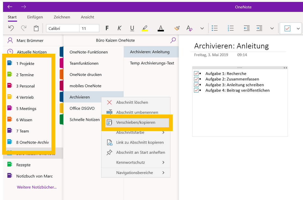Clear formatting with the A eraser icon

pyautogui.click(x=189, y=28)
